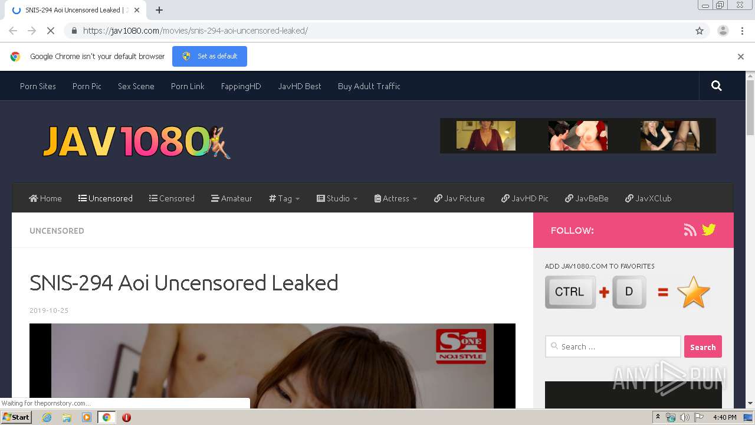Click the UNCENSORED category label
The image size is (755, 425).
pyautogui.click(x=57, y=231)
